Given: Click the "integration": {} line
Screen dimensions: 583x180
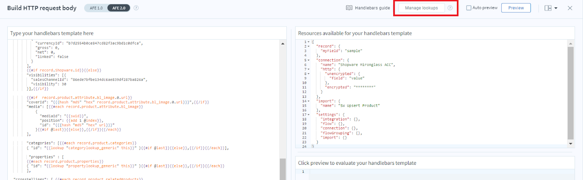Looking at the screenshot, I should (x=340, y=119).
